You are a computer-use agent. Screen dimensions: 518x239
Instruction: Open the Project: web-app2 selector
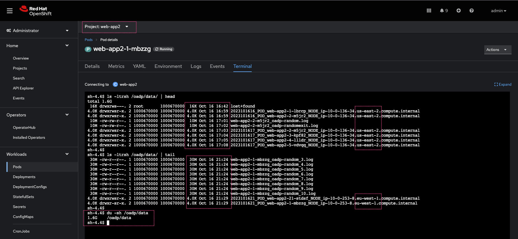pos(107,27)
